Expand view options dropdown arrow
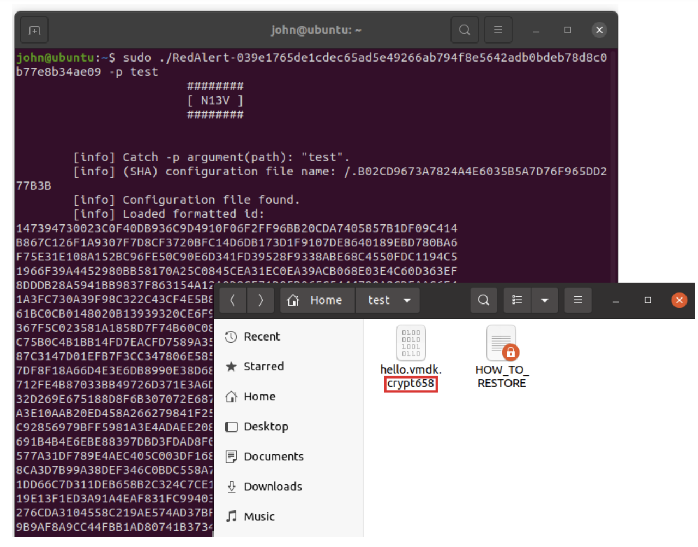Viewport: 698px width, 547px height. pos(545,300)
